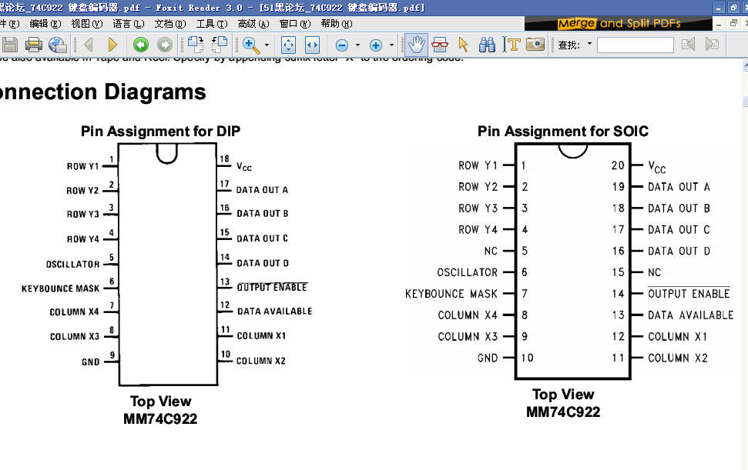The height and width of the screenshot is (470, 748).
Task: Click the Find Previous icon
Action: click(x=688, y=45)
